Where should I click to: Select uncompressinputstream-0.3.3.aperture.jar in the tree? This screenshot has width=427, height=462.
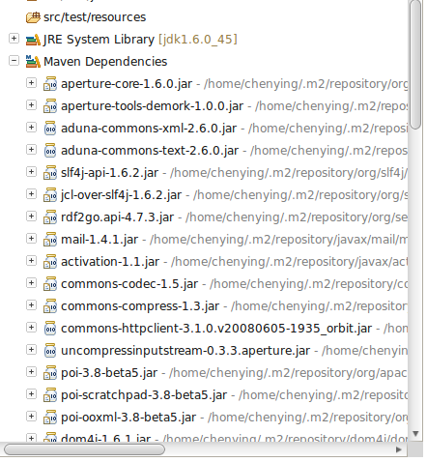pos(185,351)
